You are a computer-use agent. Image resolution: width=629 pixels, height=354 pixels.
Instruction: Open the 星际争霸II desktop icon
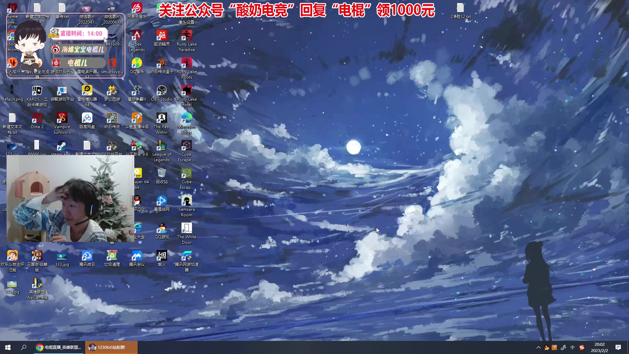tap(137, 93)
